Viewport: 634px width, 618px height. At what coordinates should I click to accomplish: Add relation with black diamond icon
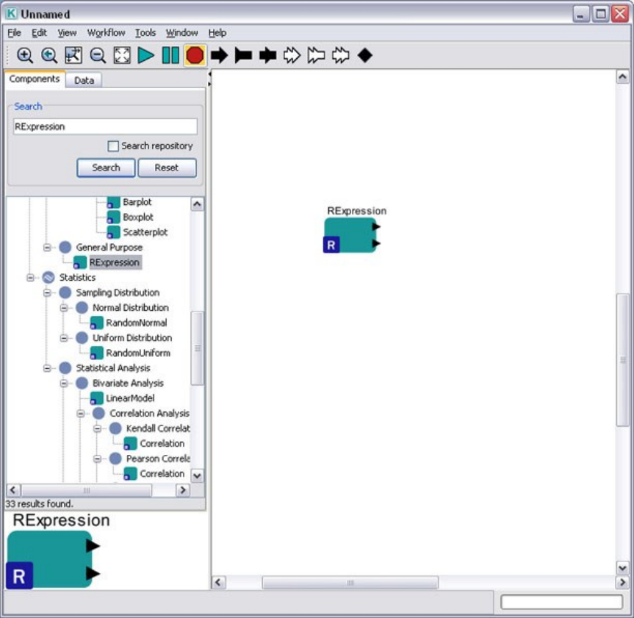[x=364, y=55]
